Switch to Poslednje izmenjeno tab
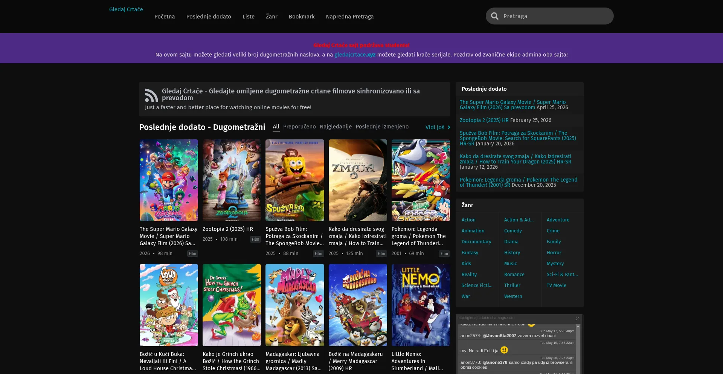The image size is (723, 374). [x=382, y=127]
